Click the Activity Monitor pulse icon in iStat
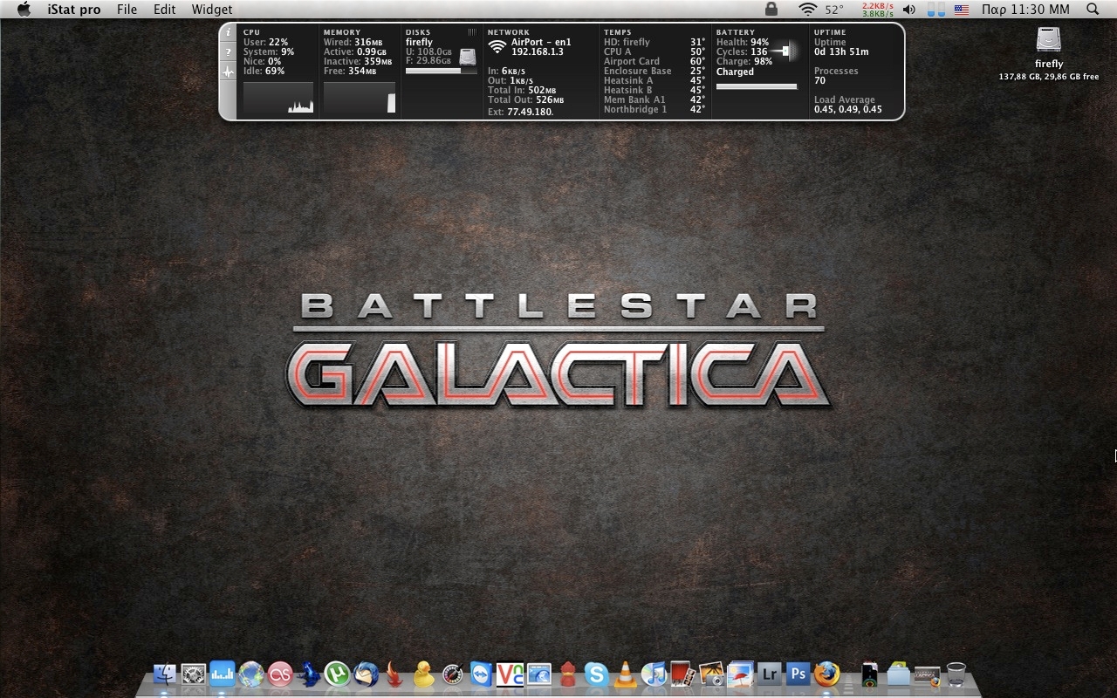 click(229, 72)
